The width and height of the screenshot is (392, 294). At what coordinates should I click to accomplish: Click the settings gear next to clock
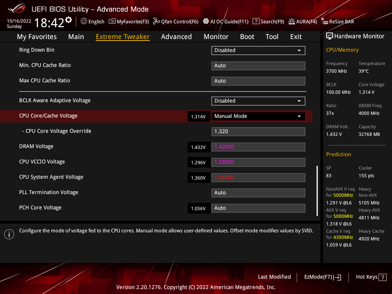[69, 20]
